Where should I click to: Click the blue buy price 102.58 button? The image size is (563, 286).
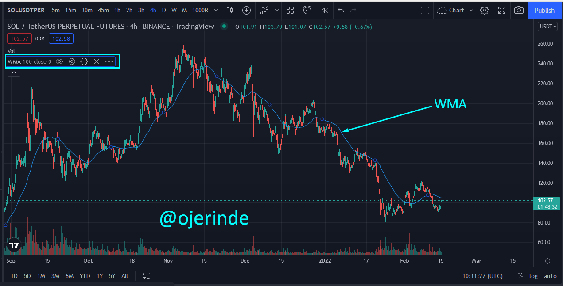pos(61,39)
